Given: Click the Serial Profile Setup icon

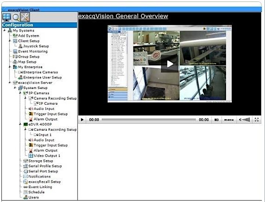Looking at the screenshot, I should (x=25, y=166).
